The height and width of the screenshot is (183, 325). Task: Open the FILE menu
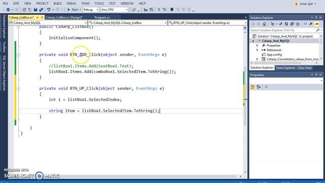pos(6,4)
